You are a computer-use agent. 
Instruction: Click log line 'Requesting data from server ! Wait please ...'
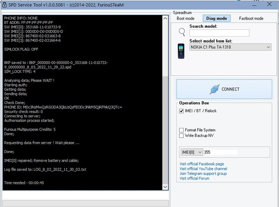click(x=42, y=143)
